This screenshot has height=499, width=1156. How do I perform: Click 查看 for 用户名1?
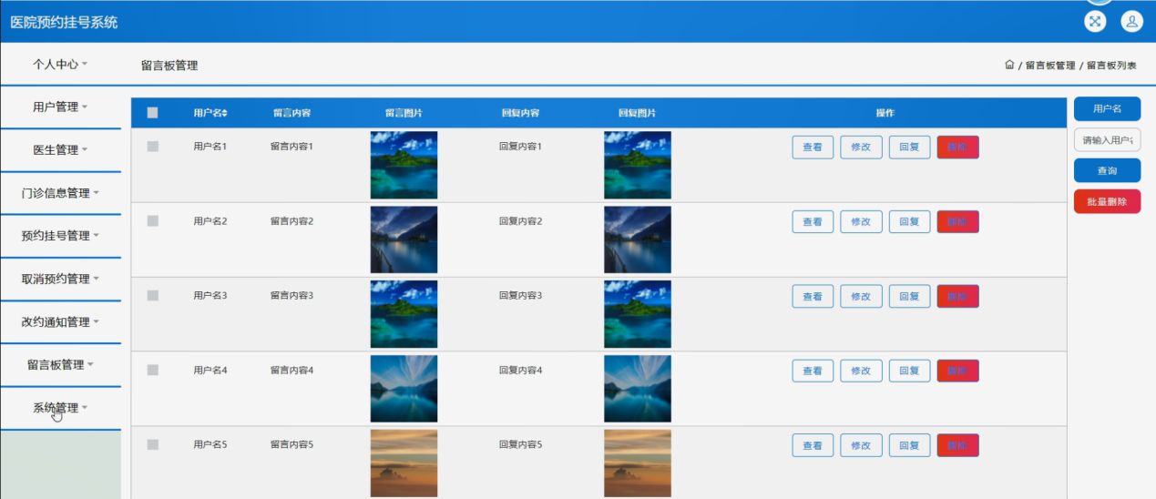point(813,148)
